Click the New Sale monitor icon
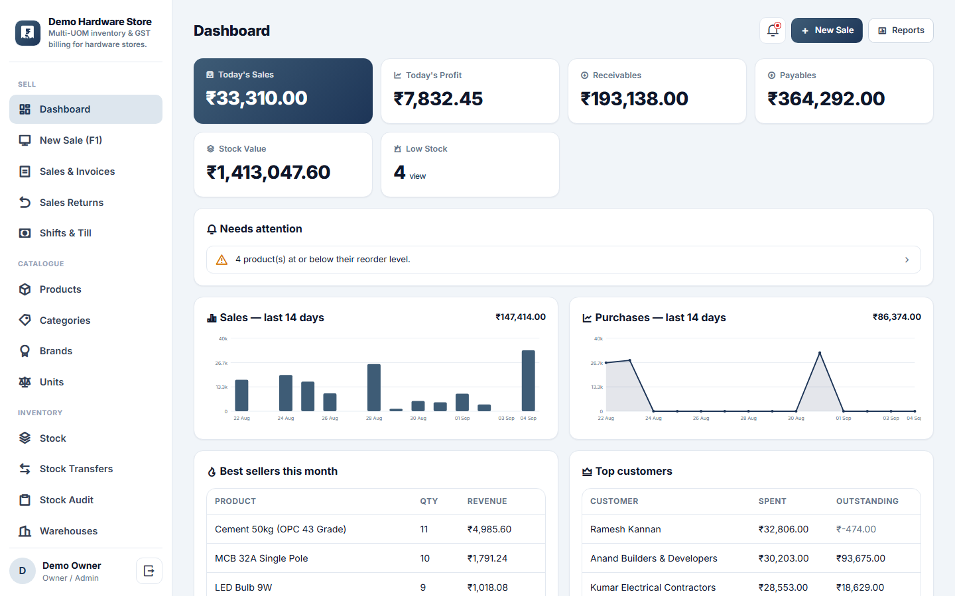This screenshot has width=955, height=596. [x=25, y=140]
